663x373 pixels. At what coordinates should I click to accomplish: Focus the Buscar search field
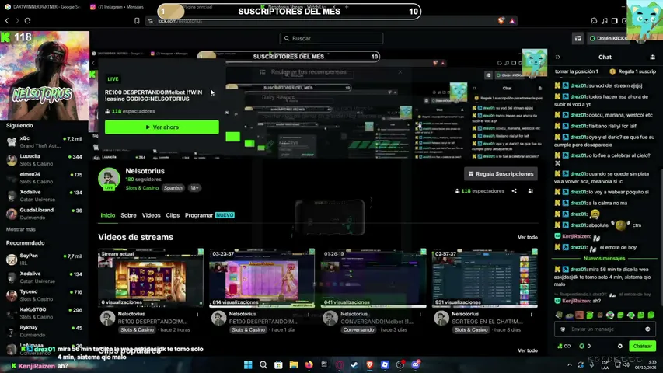(331, 38)
